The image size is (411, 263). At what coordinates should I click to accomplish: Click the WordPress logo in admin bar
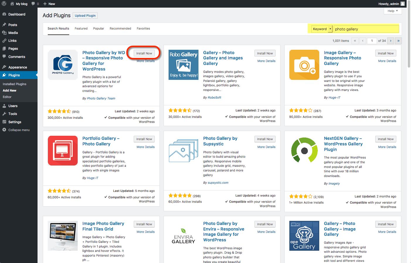point(4,4)
